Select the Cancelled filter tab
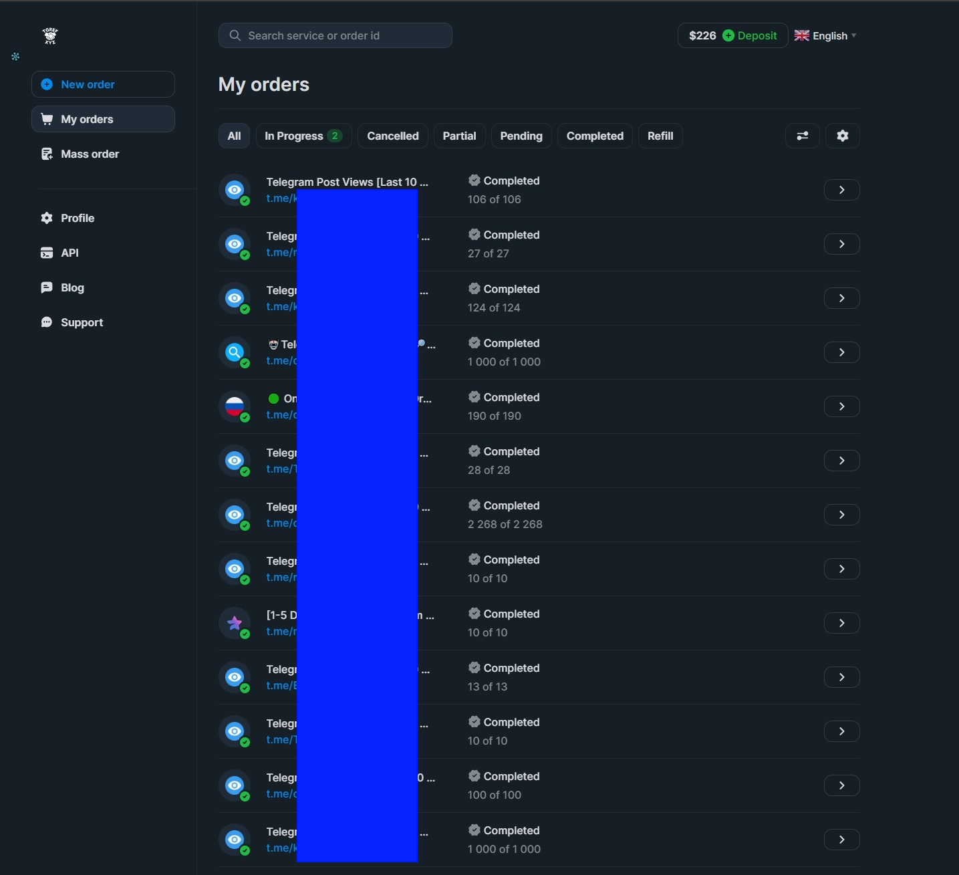 point(392,136)
